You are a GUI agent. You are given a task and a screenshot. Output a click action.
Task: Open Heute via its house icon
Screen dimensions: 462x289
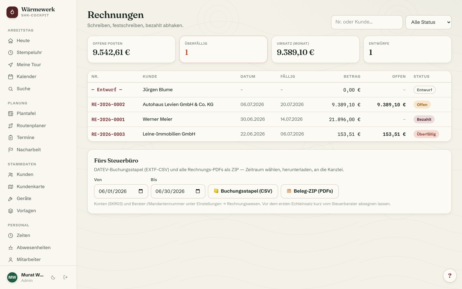click(x=11, y=41)
